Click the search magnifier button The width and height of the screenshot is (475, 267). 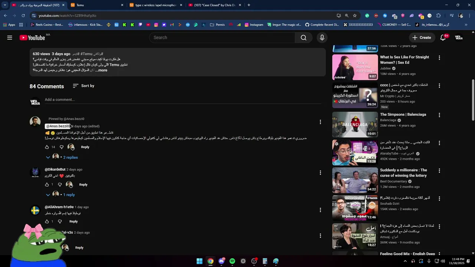click(304, 37)
